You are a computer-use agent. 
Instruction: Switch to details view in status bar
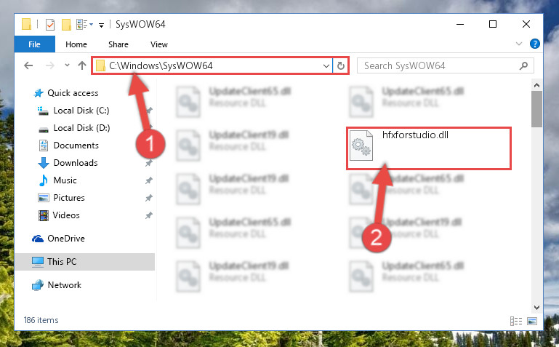pos(516,321)
